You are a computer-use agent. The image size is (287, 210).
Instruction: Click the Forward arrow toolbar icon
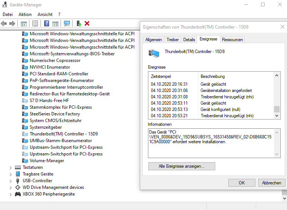12,23
